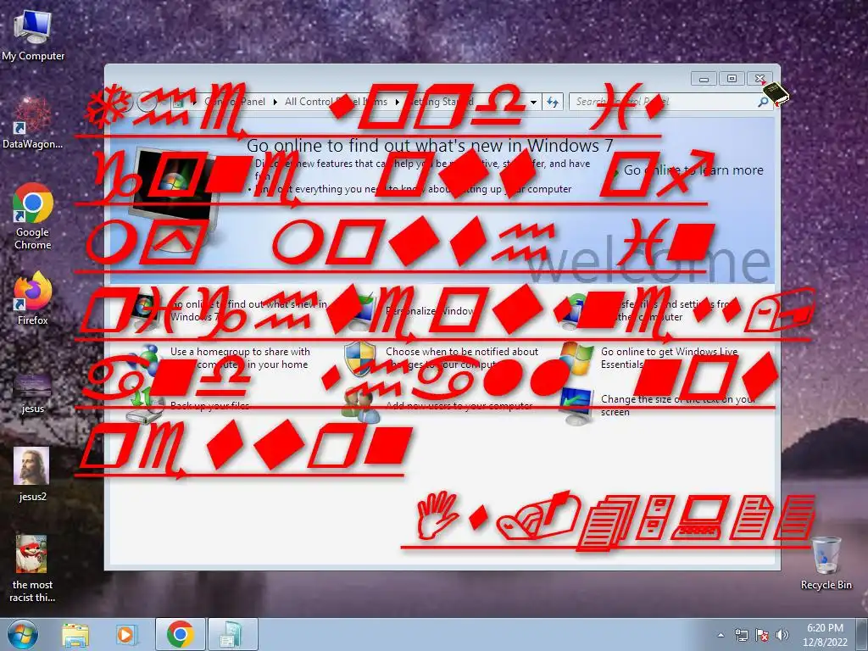868x651 pixels.
Task: Select the Control Panel taskbar button
Action: coord(232,634)
